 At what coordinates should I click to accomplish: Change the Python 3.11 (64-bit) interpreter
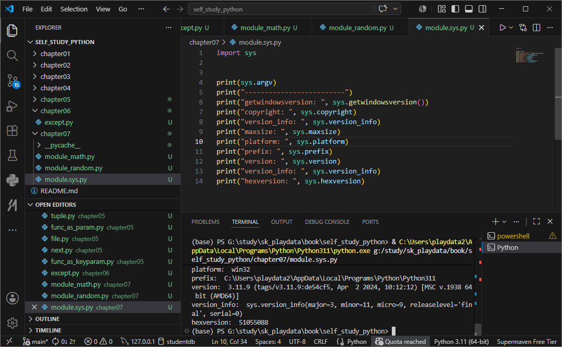tap(461, 342)
